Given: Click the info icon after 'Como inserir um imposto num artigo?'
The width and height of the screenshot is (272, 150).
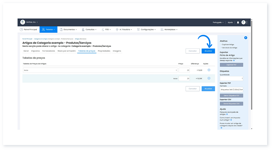Looking at the screenshot, I should point(231,120).
